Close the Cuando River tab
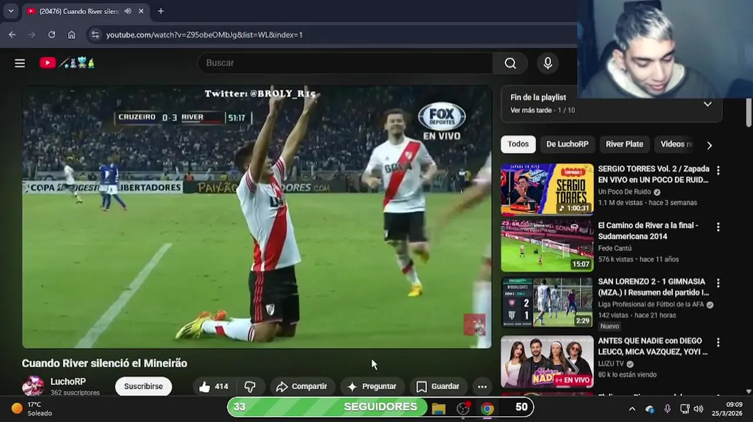The image size is (753, 422). point(141,11)
